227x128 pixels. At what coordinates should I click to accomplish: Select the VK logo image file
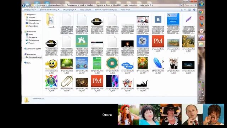click(158, 20)
